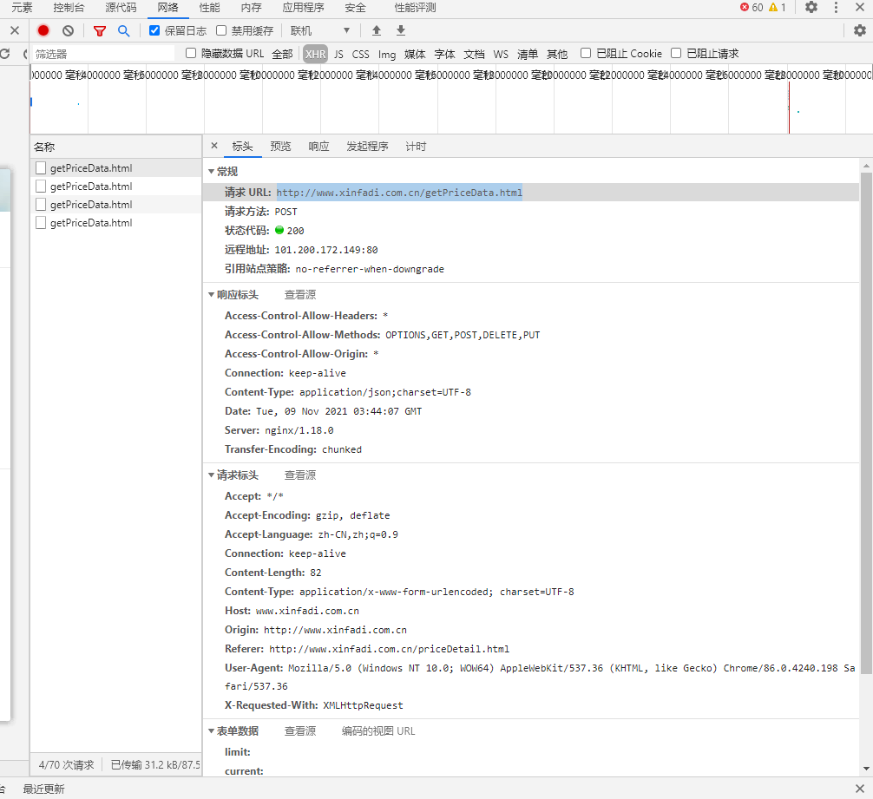Click the red error count badge
Image resolution: width=873 pixels, height=799 pixels.
click(751, 8)
